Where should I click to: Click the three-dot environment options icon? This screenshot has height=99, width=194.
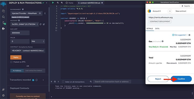coord(45,13)
